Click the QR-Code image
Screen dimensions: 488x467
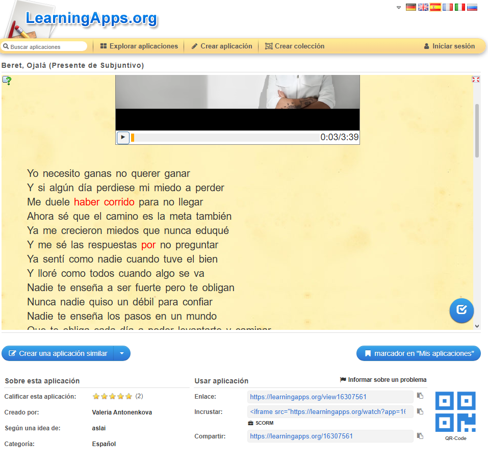click(x=455, y=412)
